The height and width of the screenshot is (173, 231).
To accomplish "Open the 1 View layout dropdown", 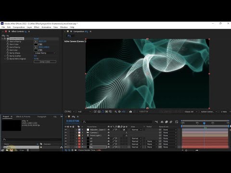I will 225,111.
